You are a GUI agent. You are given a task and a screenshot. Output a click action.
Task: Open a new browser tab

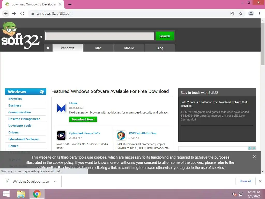pos(70,4)
